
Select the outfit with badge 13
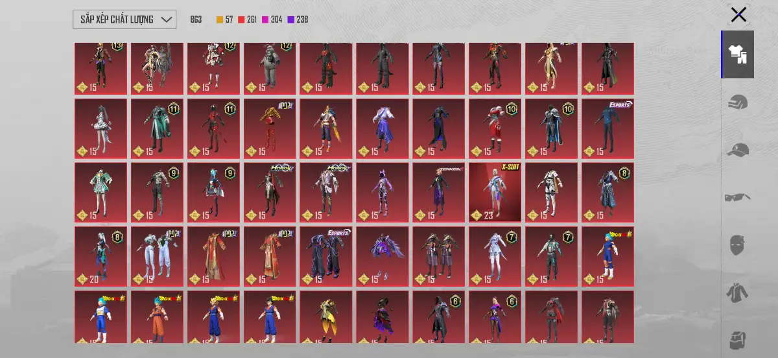(100, 69)
